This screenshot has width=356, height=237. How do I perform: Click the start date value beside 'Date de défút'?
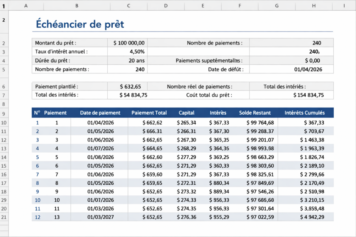308,69
